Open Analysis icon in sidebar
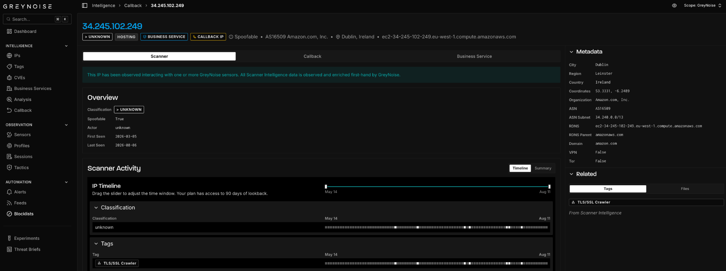The height and width of the screenshot is (271, 726). coord(9,100)
